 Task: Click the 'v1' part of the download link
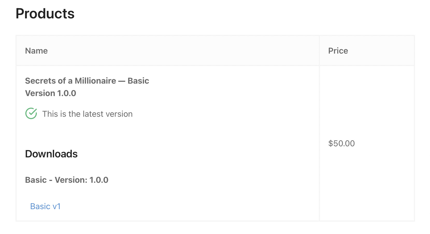(56, 206)
